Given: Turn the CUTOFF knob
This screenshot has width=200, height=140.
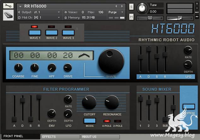Looking at the screenshot, I should (89, 102).
